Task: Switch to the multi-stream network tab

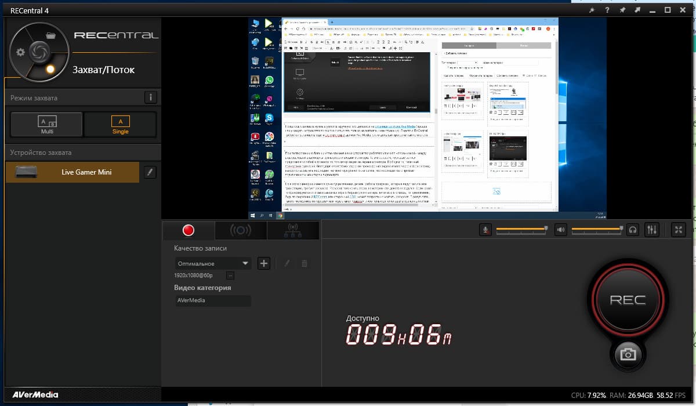Action: (292, 230)
